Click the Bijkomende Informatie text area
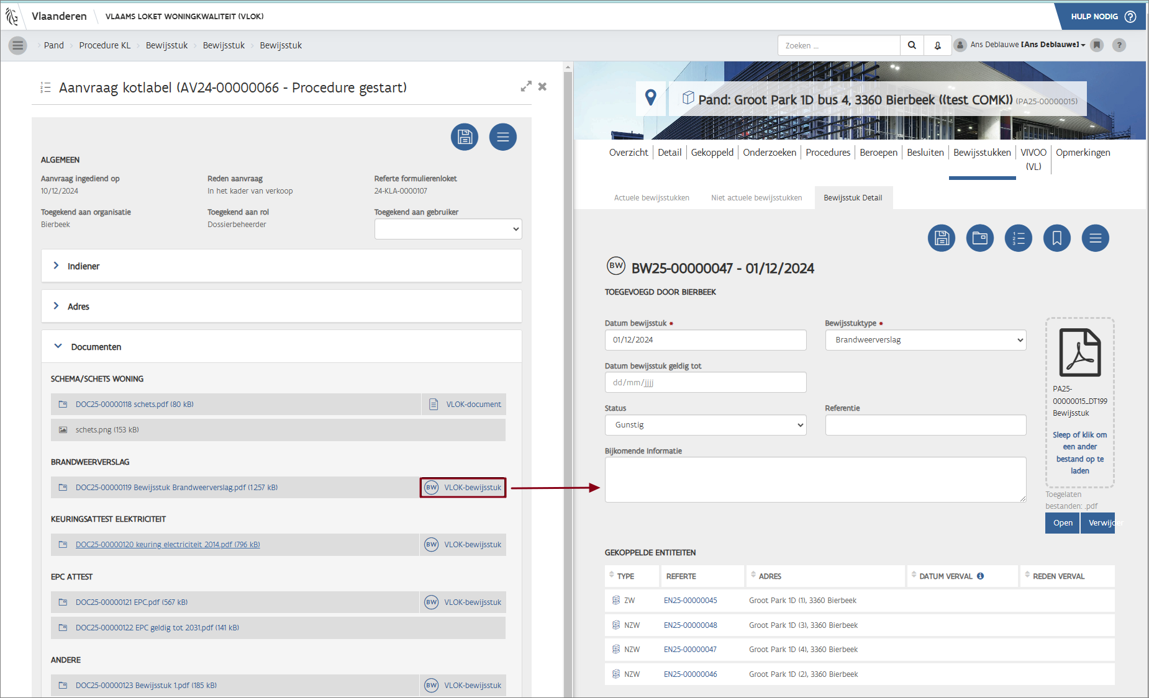The height and width of the screenshot is (698, 1149). point(815,480)
